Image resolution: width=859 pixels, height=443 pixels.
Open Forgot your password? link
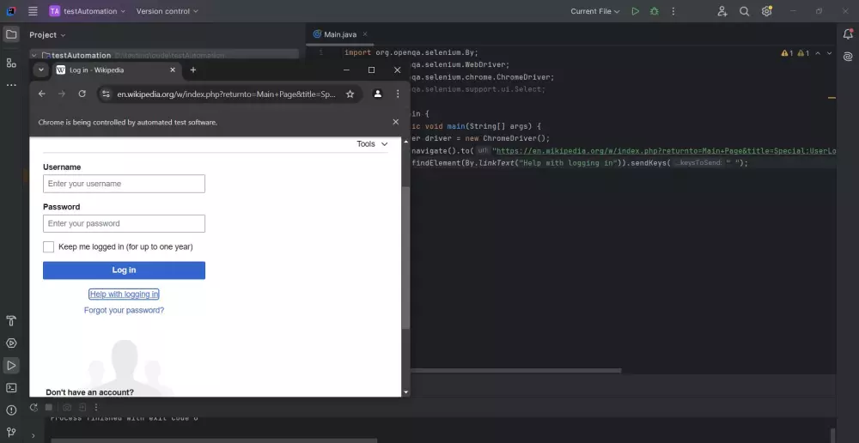click(x=124, y=310)
